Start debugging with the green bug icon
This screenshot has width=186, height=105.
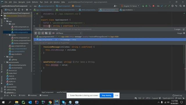[x=146, y=6]
